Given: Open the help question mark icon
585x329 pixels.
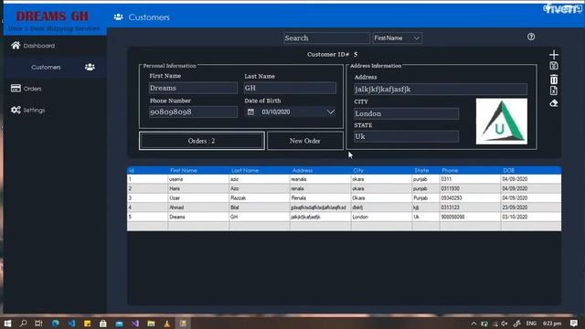Looking at the screenshot, I should (x=531, y=37).
